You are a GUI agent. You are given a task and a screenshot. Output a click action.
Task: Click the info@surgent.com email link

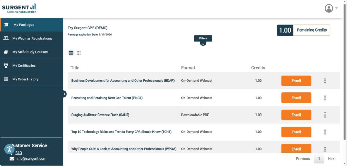pyautogui.click(x=32, y=159)
